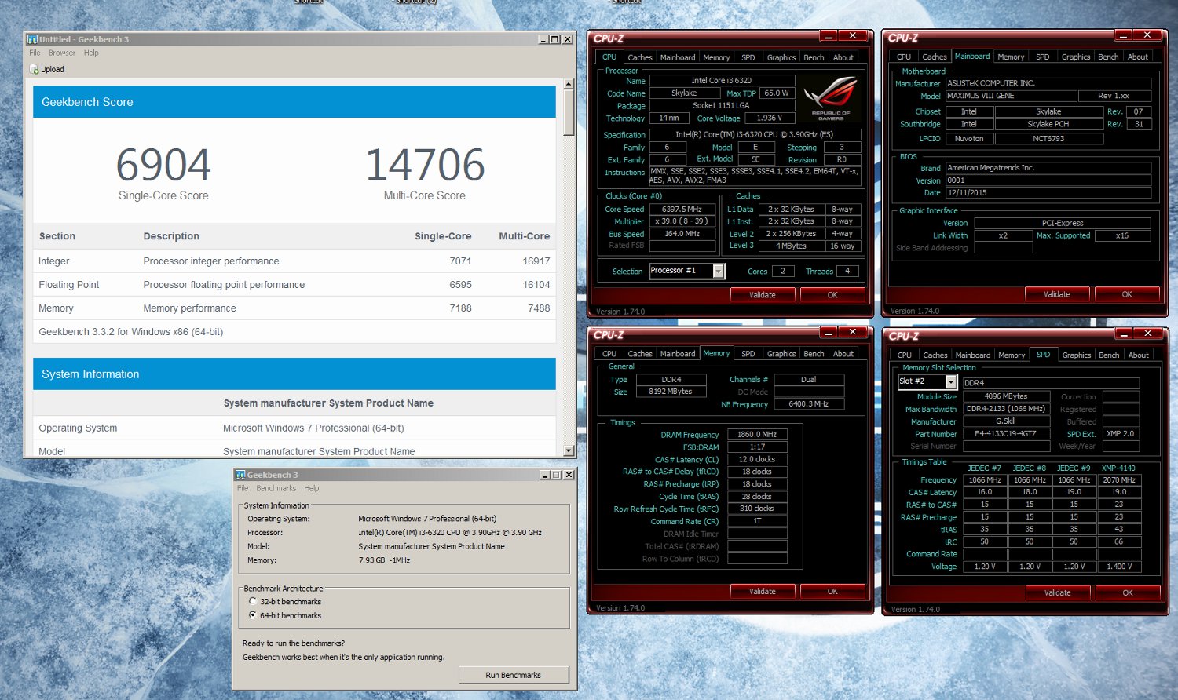1178x700 pixels.
Task: Select 32-bit benchmarks radio button
Action: click(x=252, y=601)
